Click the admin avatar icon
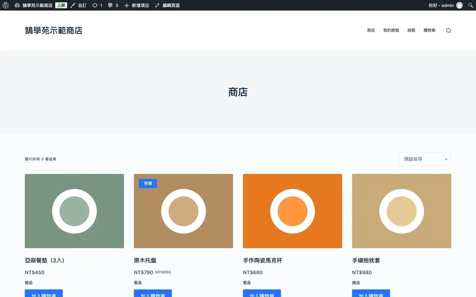Viewport: 476px width, 297px height. 459,5
